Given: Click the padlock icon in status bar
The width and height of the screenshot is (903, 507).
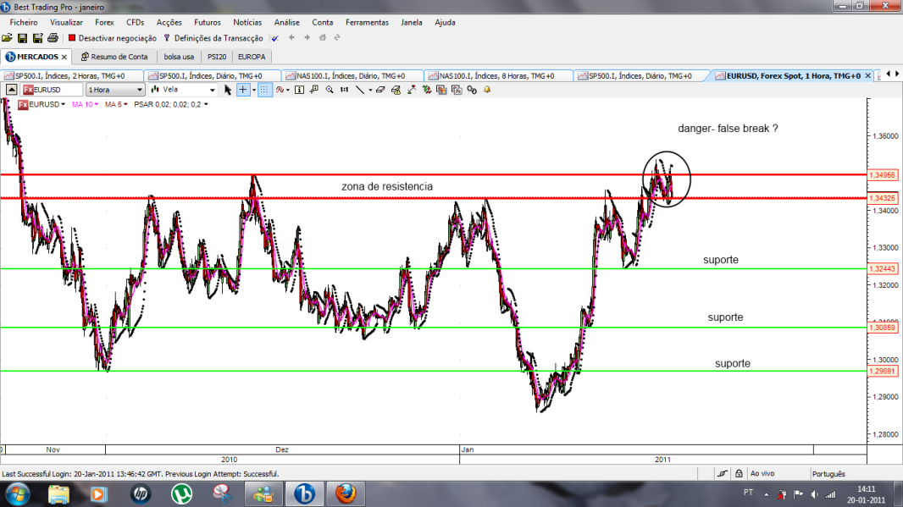Looking at the screenshot, I should point(739,474).
